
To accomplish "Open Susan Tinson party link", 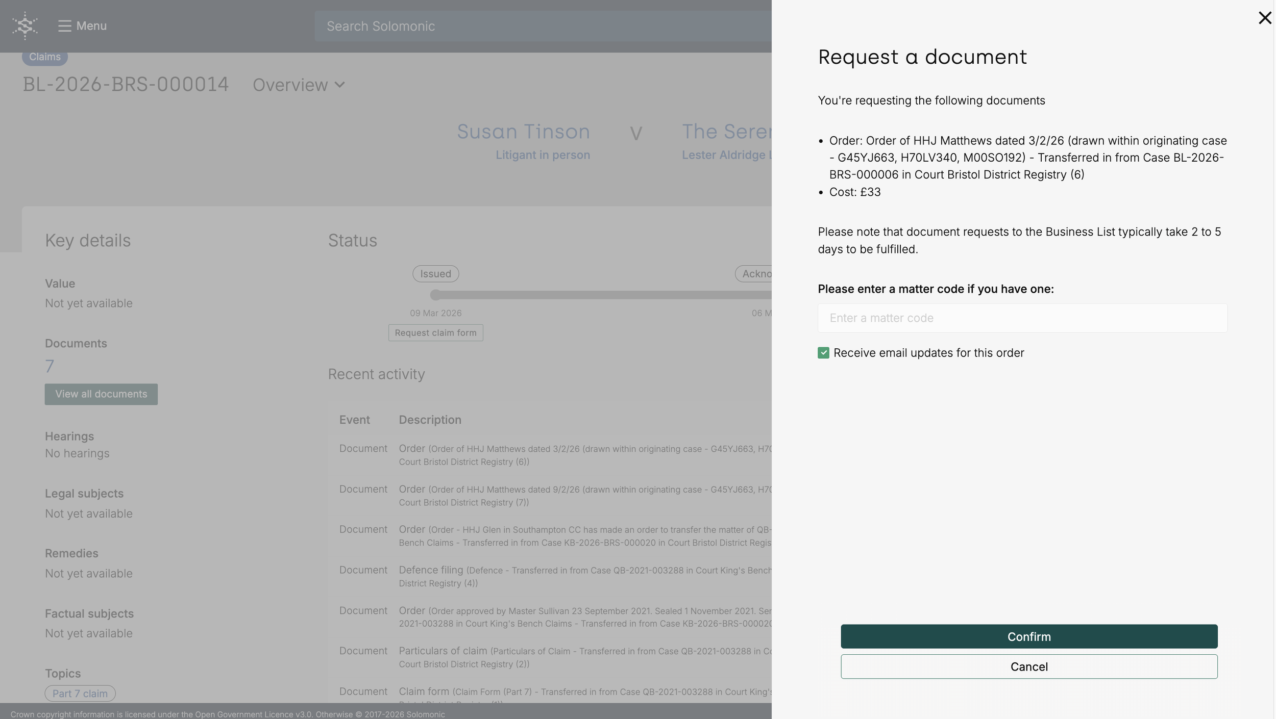I will click(x=523, y=132).
